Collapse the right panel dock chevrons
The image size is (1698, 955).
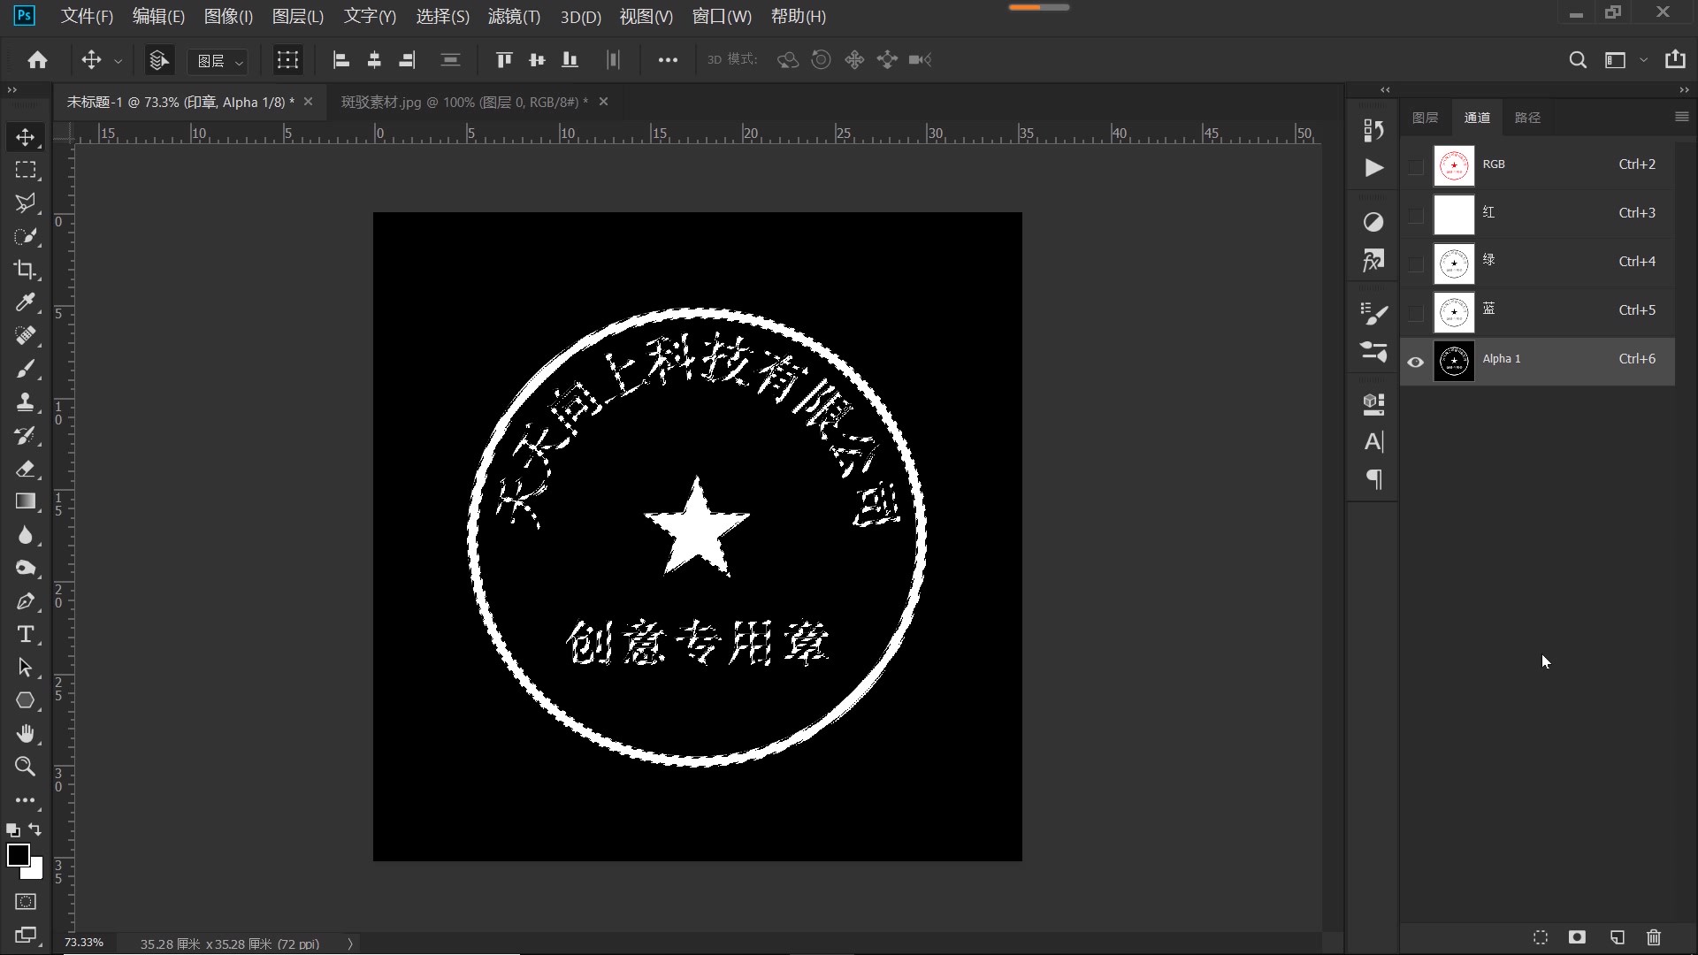[1385, 89]
